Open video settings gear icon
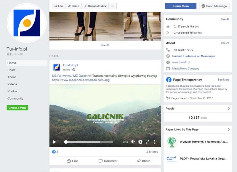This screenshot has height=172, width=237. (x=140, y=142)
